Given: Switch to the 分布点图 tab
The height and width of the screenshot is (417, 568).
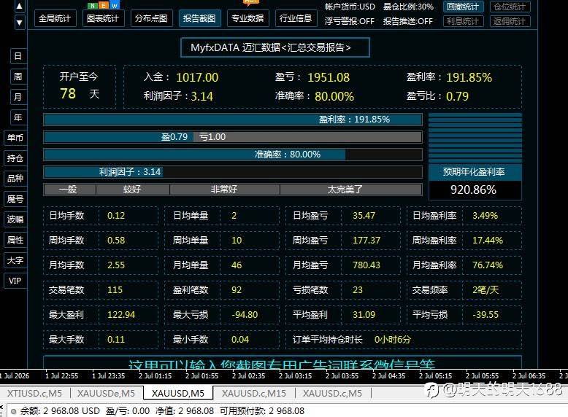Looking at the screenshot, I should coord(151,18).
